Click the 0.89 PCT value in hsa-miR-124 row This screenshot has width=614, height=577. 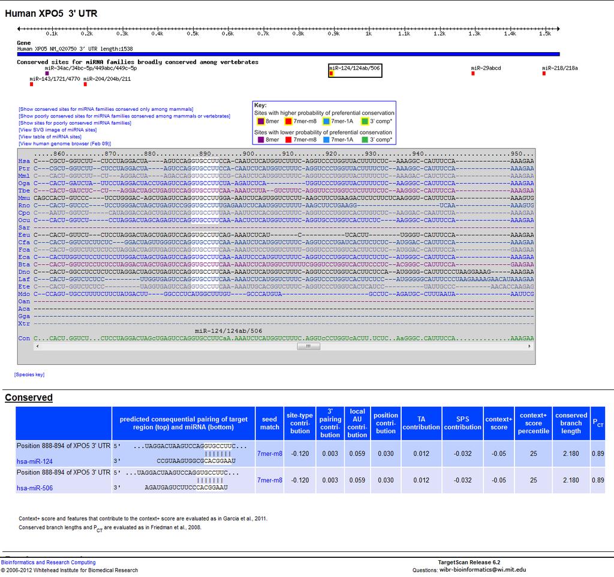coord(598,454)
